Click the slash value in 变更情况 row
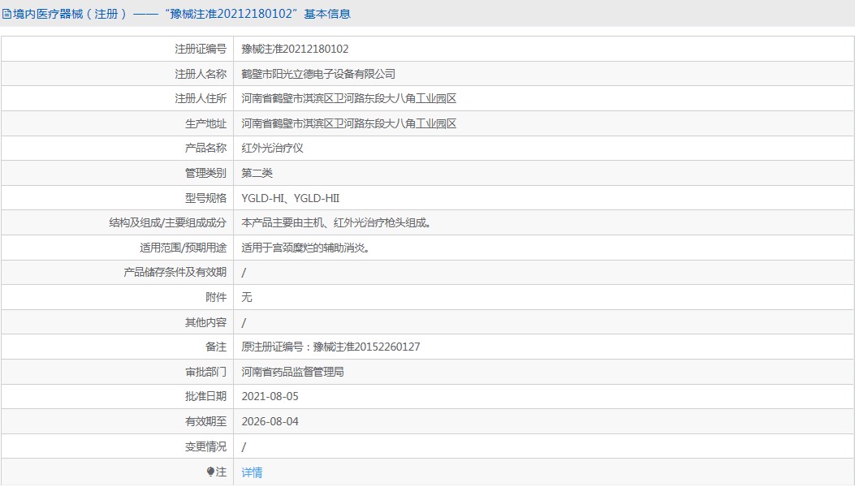The width and height of the screenshot is (855, 487). pyautogui.click(x=244, y=447)
